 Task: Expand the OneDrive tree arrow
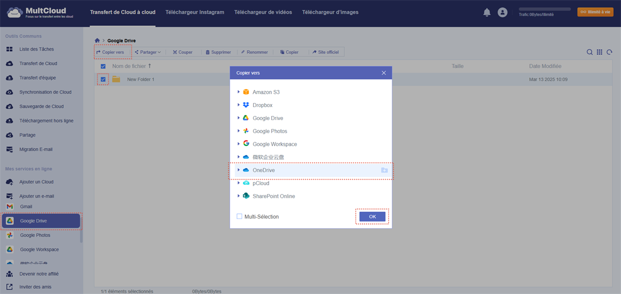(x=239, y=170)
